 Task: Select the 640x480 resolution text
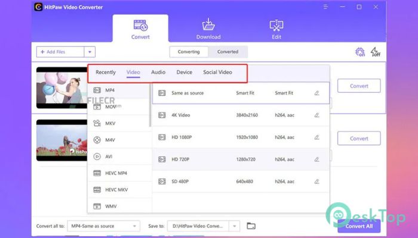[x=244, y=181]
